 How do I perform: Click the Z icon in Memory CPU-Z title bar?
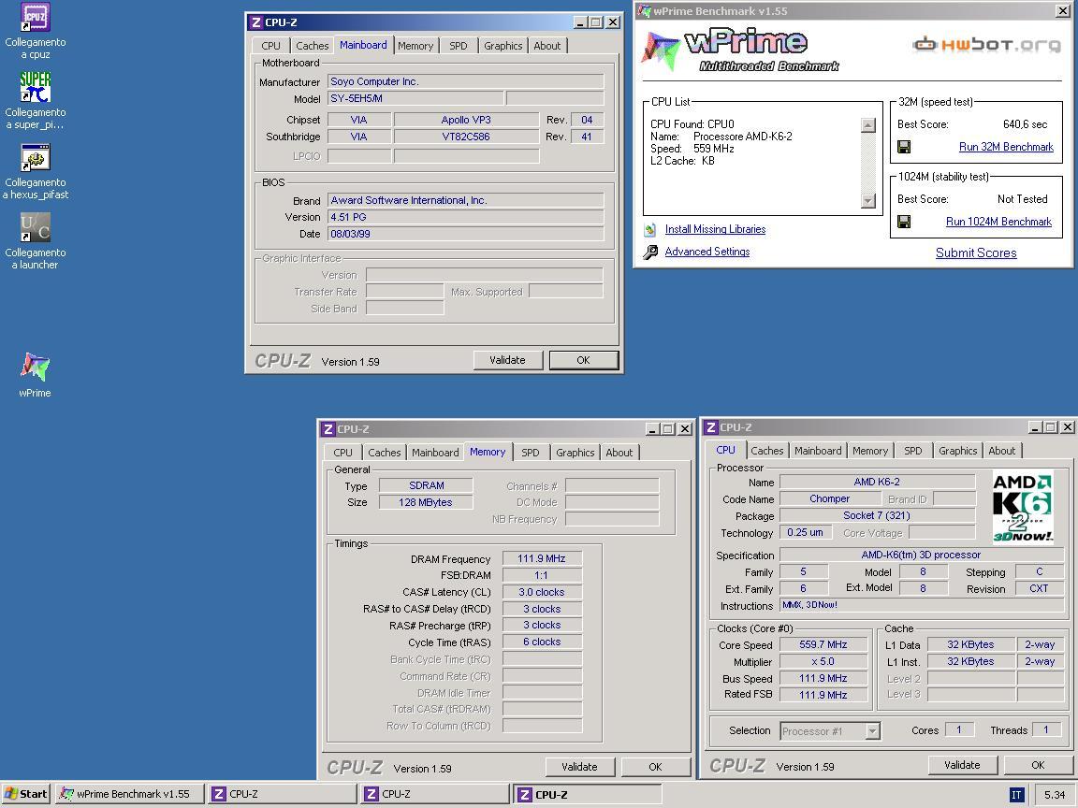328,428
